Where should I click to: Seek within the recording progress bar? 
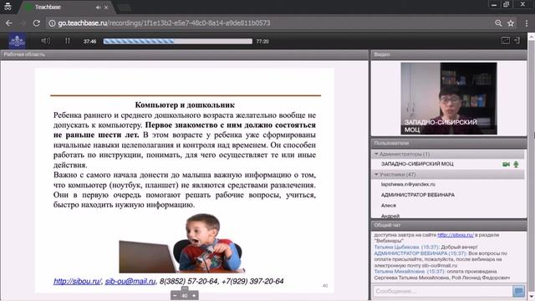tap(178, 41)
